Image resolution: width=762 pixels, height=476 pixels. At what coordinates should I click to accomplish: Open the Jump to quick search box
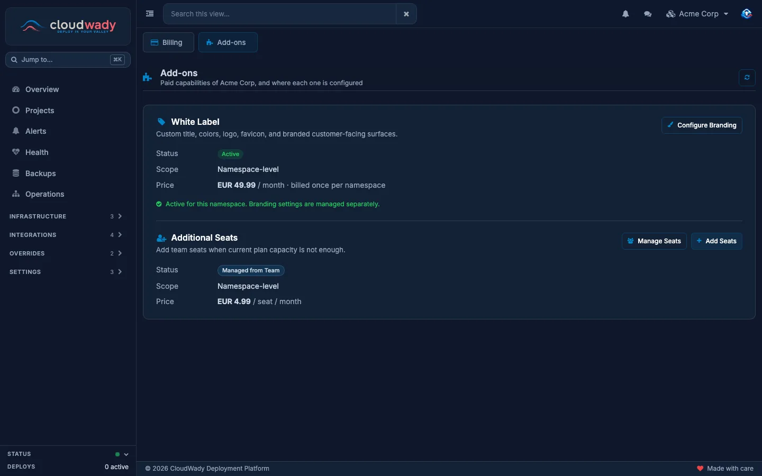(68, 60)
